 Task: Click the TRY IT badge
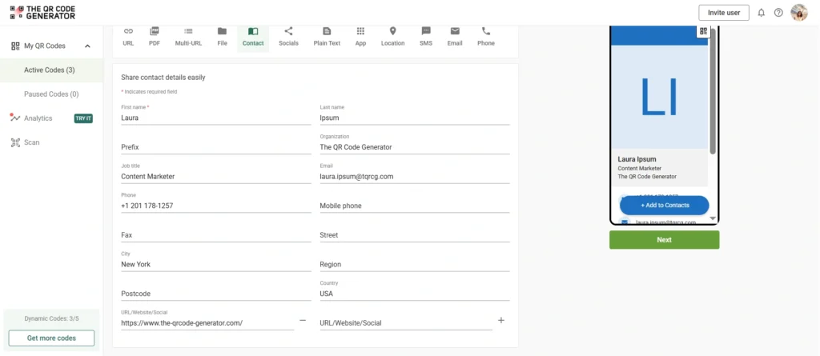click(83, 118)
